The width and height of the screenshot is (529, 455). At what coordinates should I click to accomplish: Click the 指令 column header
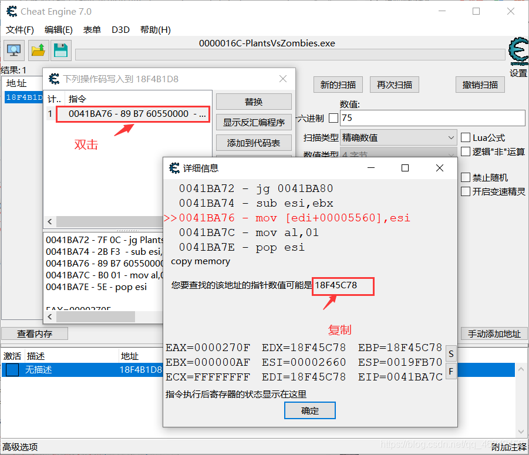78,99
